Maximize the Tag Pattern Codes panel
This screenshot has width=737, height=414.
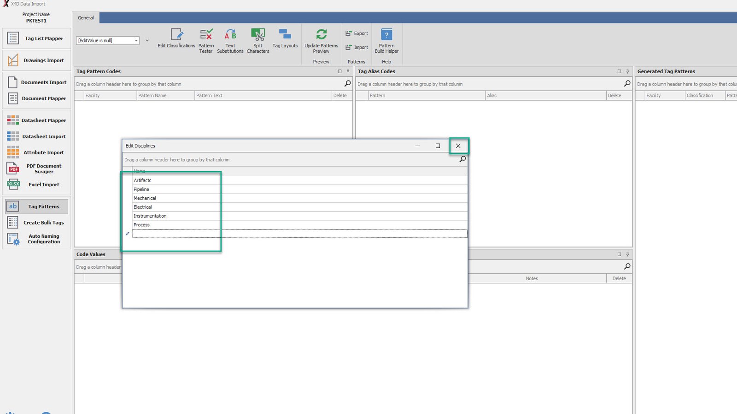click(339, 72)
